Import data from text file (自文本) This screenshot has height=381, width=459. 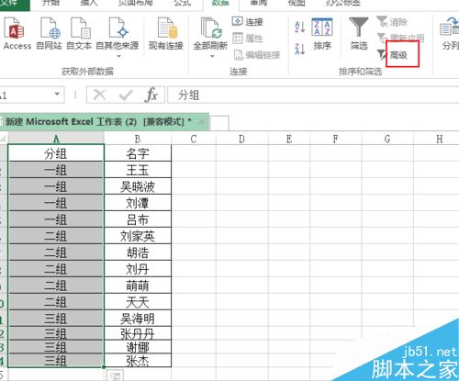(x=79, y=34)
